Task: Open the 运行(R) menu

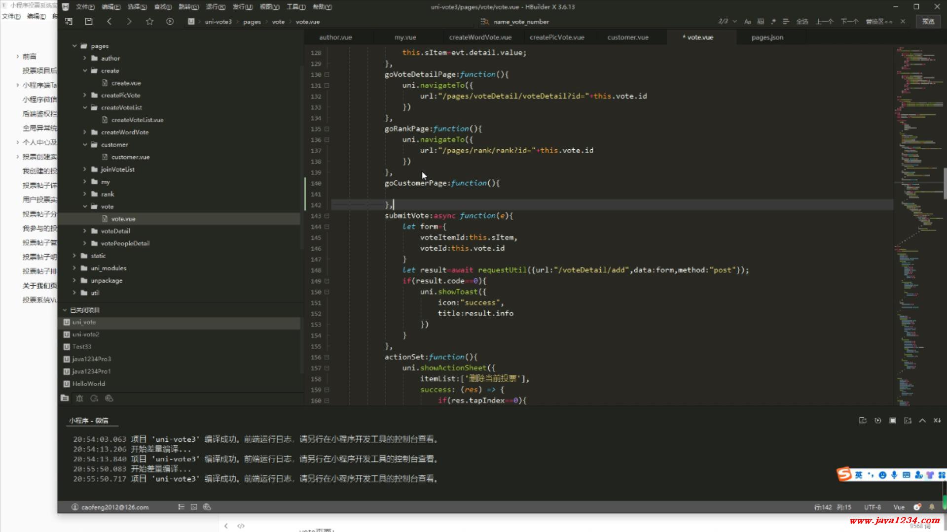Action: (x=216, y=7)
